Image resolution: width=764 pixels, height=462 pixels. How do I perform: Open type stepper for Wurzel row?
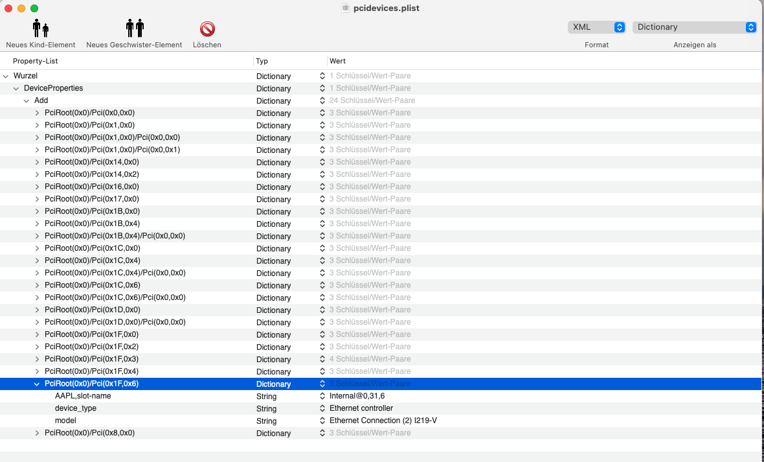click(x=322, y=76)
